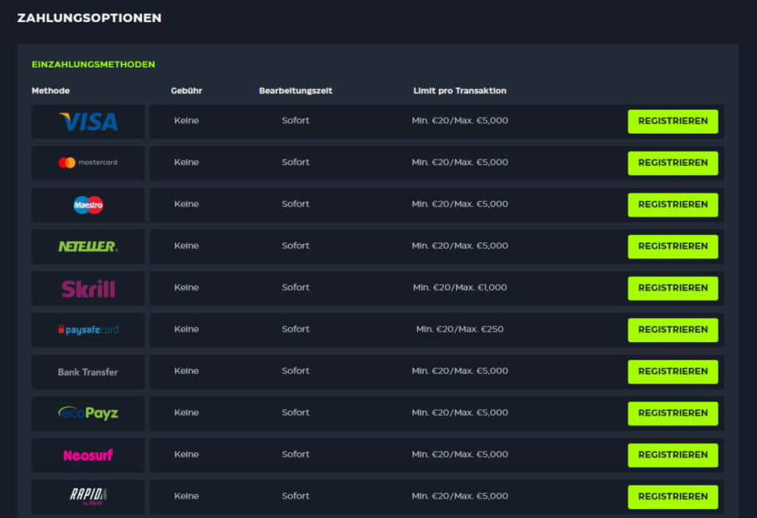This screenshot has height=518, width=757.
Task: Click Keine in the paysafecard row
Action: click(x=186, y=329)
